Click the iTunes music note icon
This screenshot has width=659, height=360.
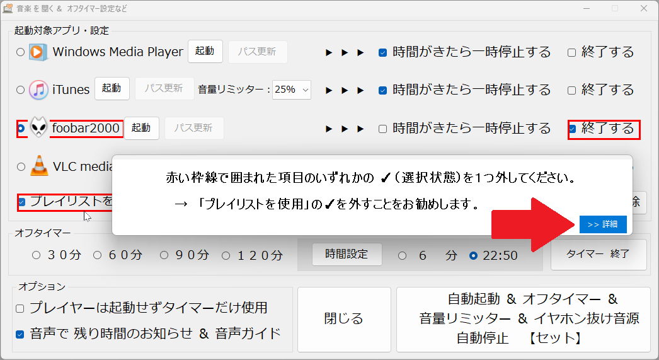(38, 90)
